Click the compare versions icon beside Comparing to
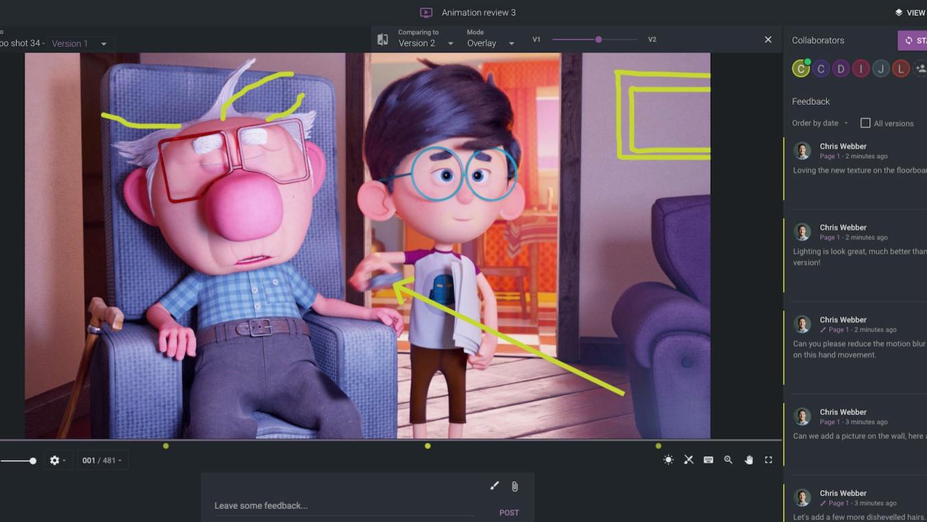The width and height of the screenshot is (927, 522). [x=383, y=40]
